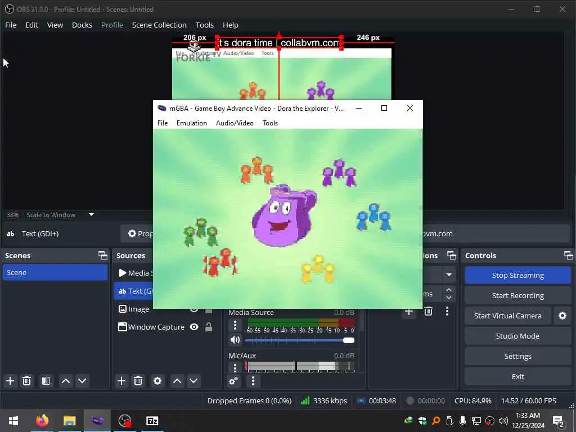The width and height of the screenshot is (576, 432).
Task: Open Media Source audio options dots
Action: 235,325
